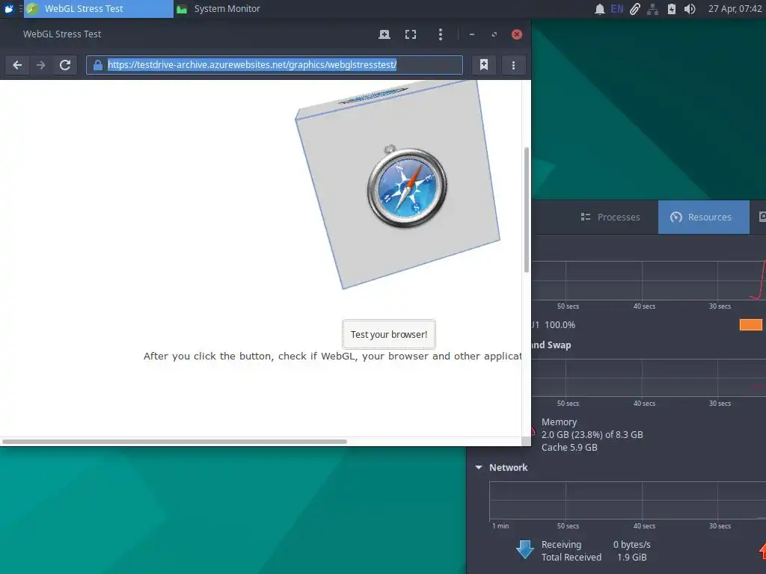The height and width of the screenshot is (574, 766).
Task: Click the address bar URL field
Action: click(275, 65)
